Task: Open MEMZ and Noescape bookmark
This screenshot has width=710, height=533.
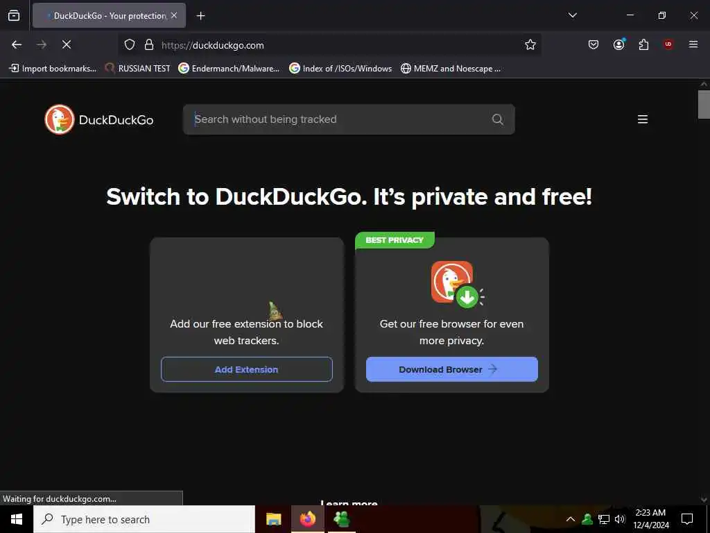Action: (451, 69)
